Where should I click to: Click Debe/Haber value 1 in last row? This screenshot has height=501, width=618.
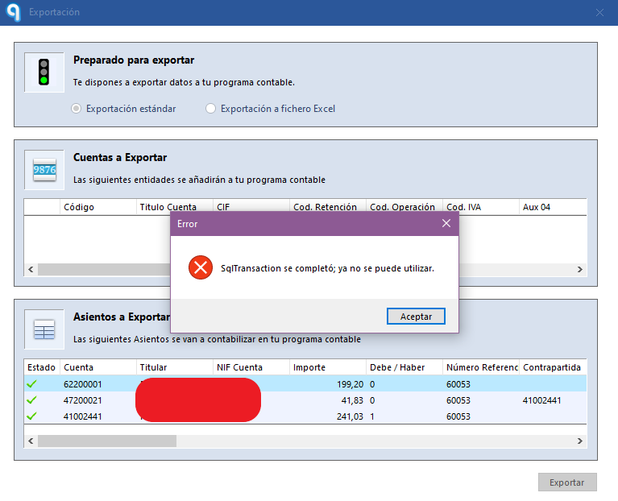pyautogui.click(x=372, y=416)
